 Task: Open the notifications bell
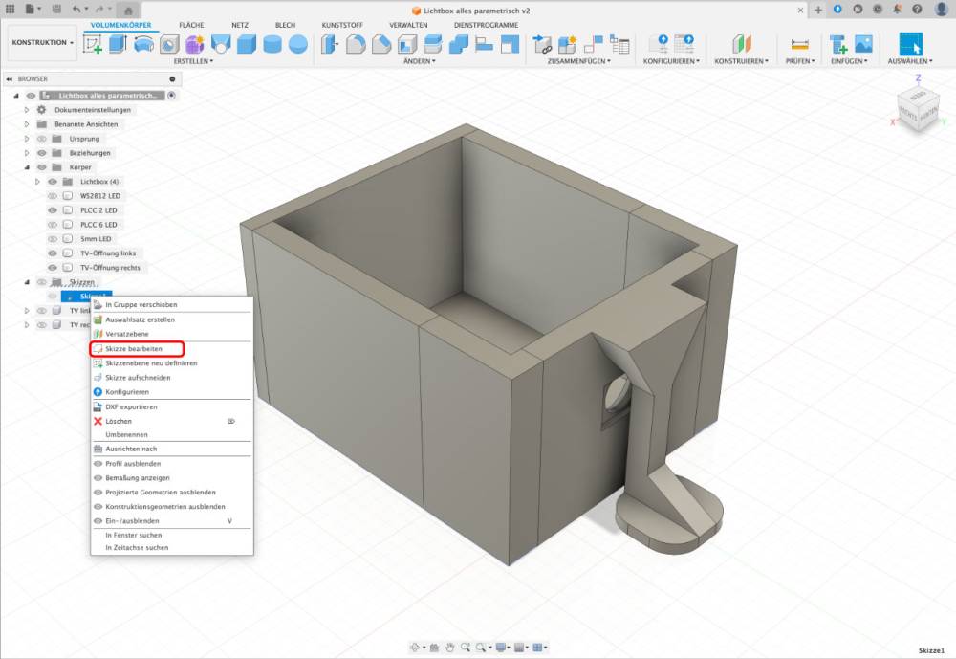897,10
